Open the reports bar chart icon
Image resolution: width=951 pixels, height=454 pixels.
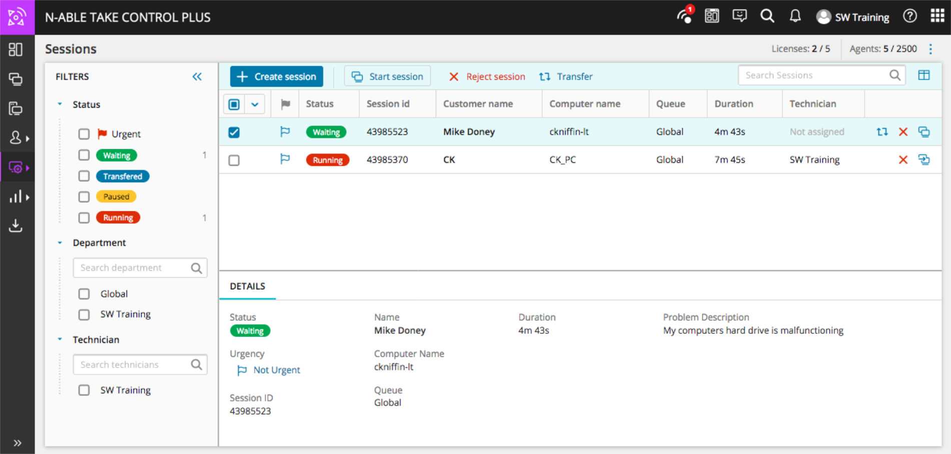point(16,197)
